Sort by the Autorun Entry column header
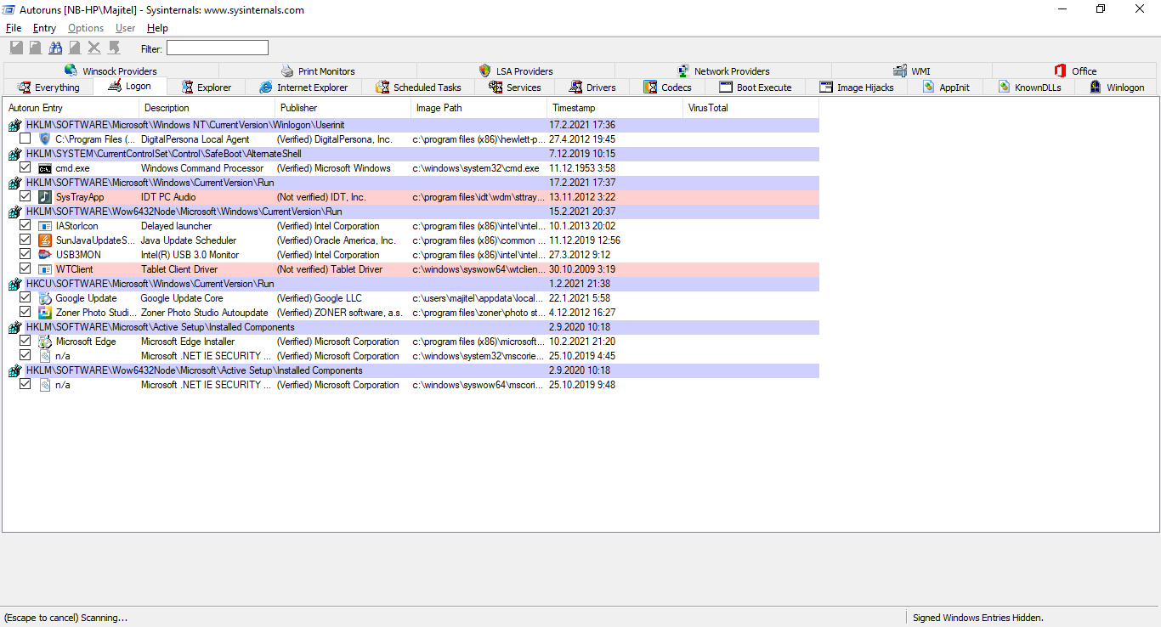 pyautogui.click(x=71, y=108)
